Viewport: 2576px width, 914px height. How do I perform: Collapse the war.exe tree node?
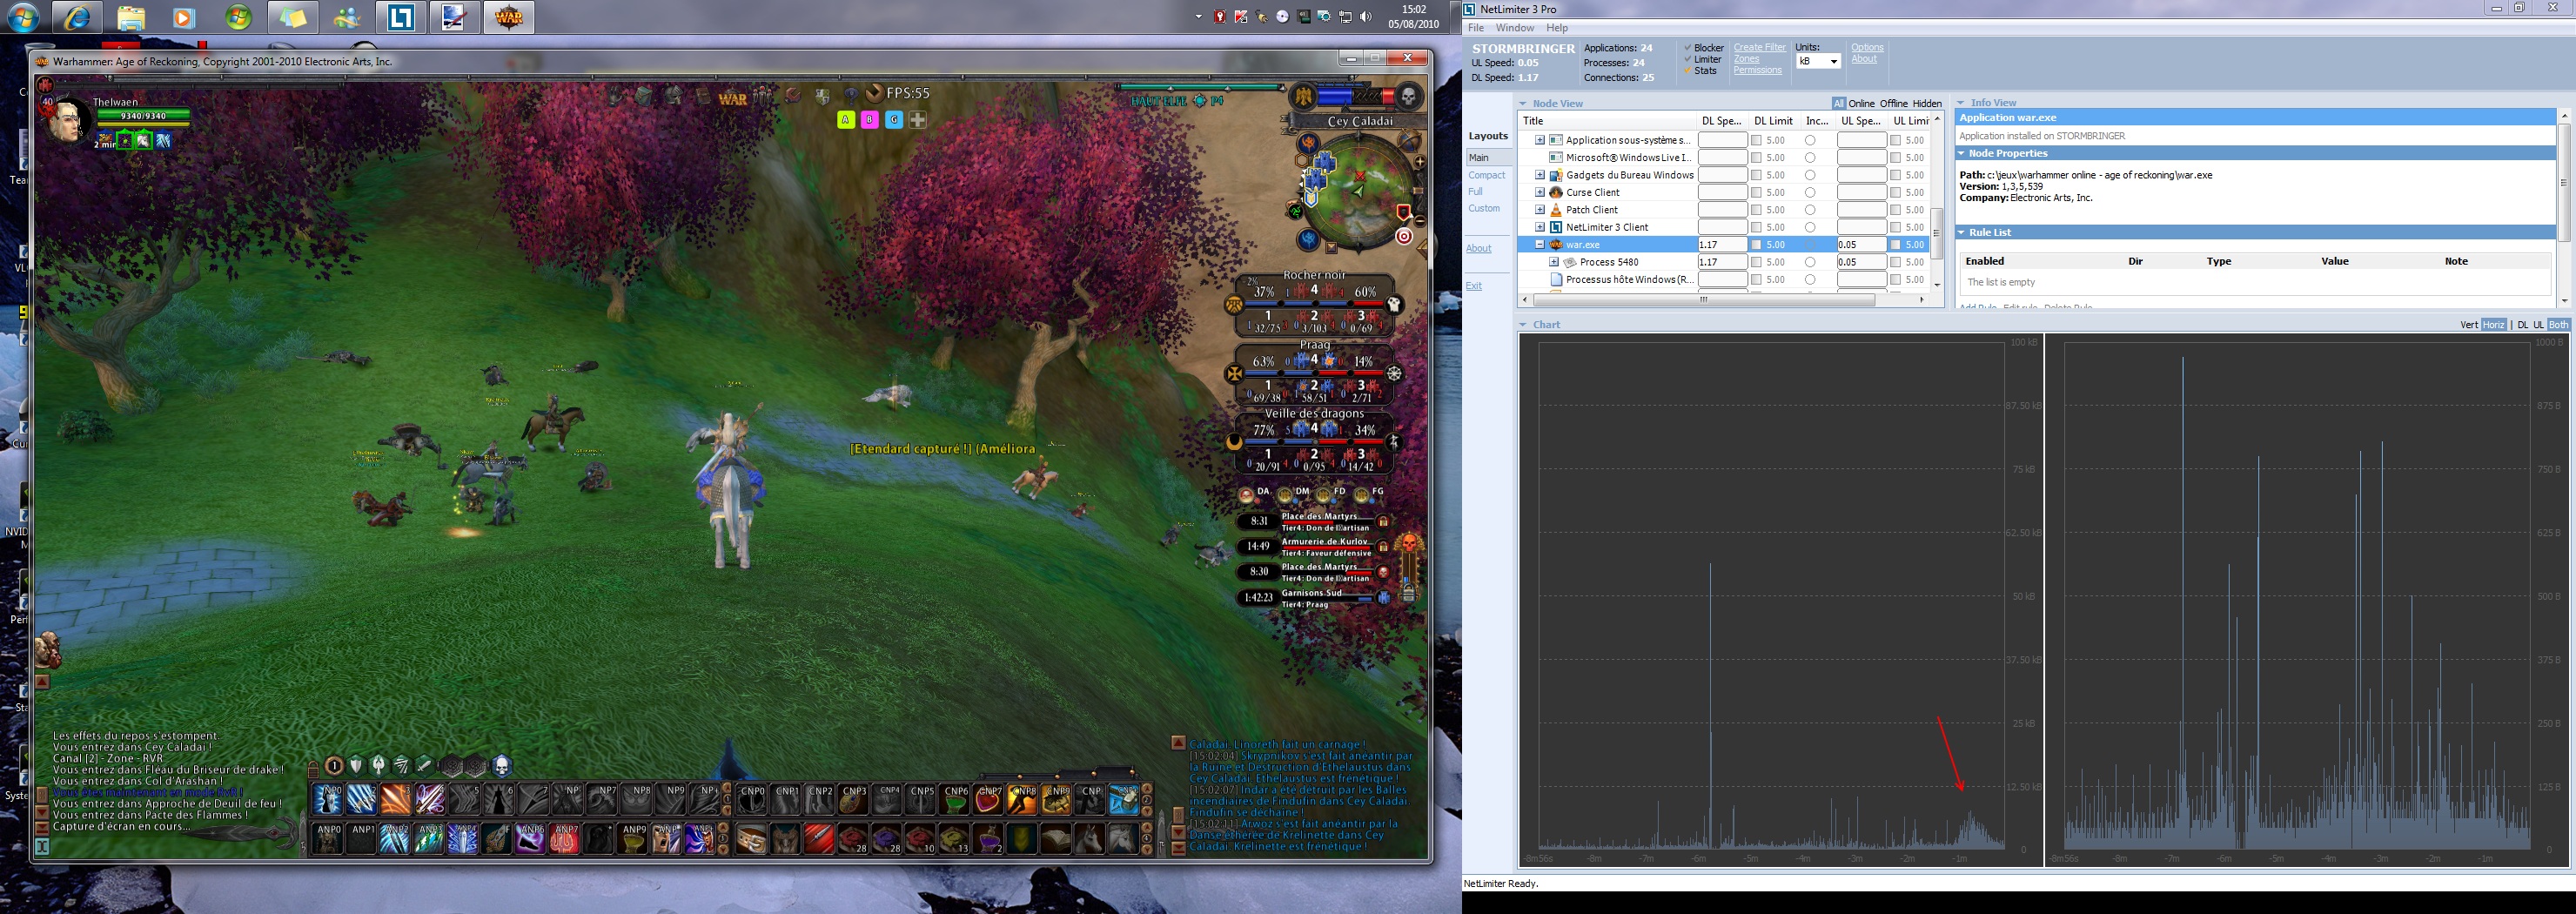pos(1540,245)
